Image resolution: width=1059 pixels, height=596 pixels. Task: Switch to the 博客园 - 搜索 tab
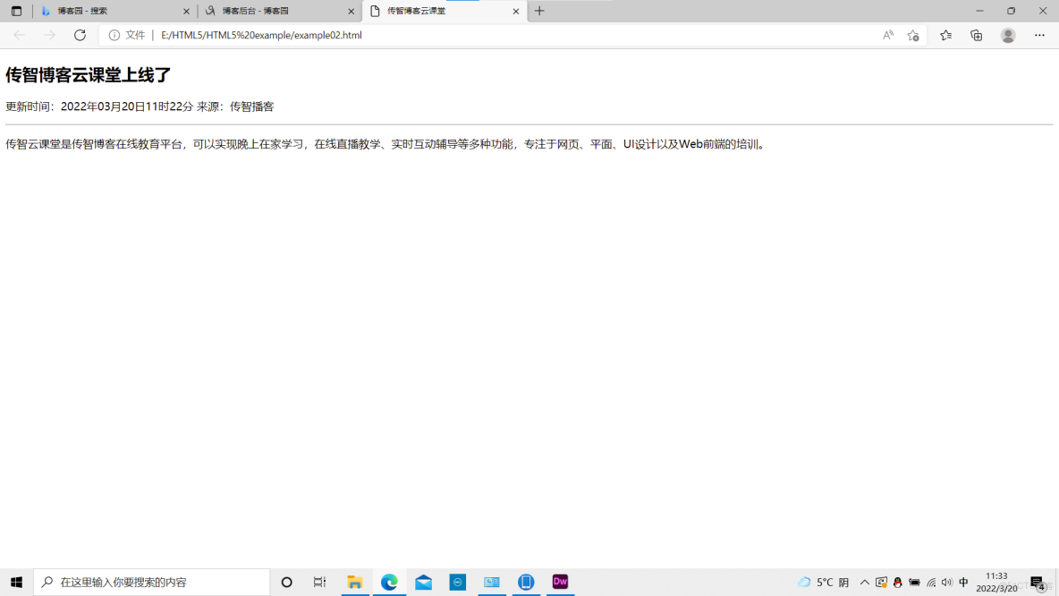[x=114, y=11]
